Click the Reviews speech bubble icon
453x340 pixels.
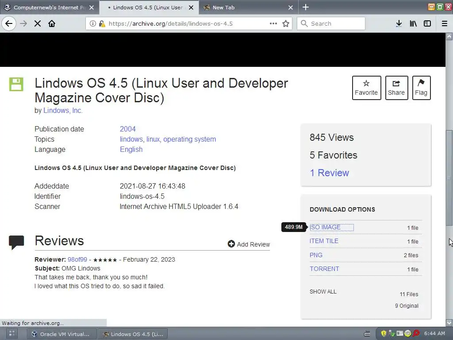click(x=16, y=243)
